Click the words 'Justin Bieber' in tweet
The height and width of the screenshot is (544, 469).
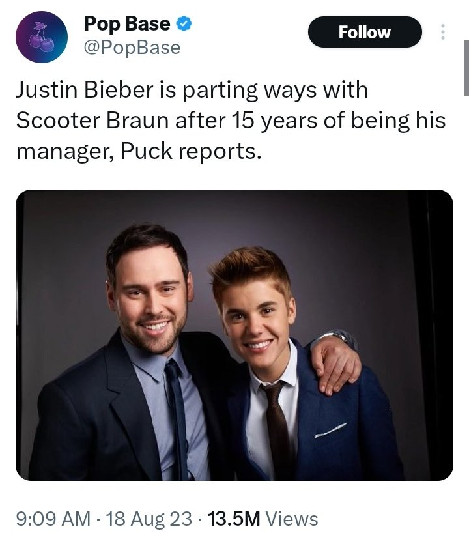81,89
